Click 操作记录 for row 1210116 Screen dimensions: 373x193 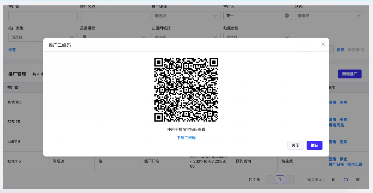[x=355, y=164]
